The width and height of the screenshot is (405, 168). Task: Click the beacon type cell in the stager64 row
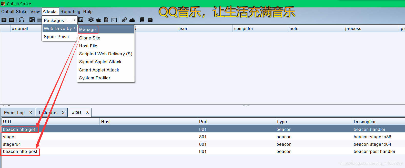click(284, 144)
